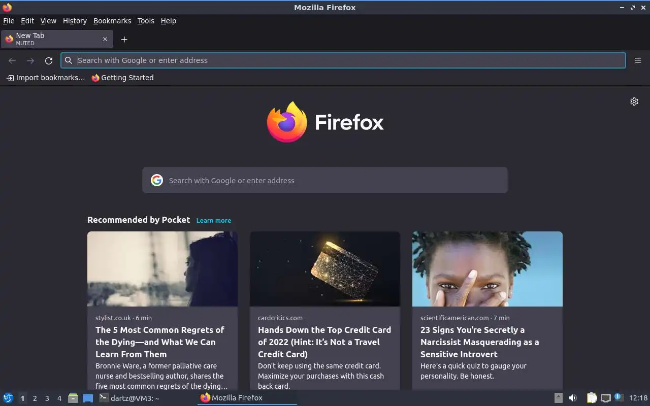Image resolution: width=650 pixels, height=406 pixels.
Task: Open the Bookmarks menu
Action: pos(112,21)
